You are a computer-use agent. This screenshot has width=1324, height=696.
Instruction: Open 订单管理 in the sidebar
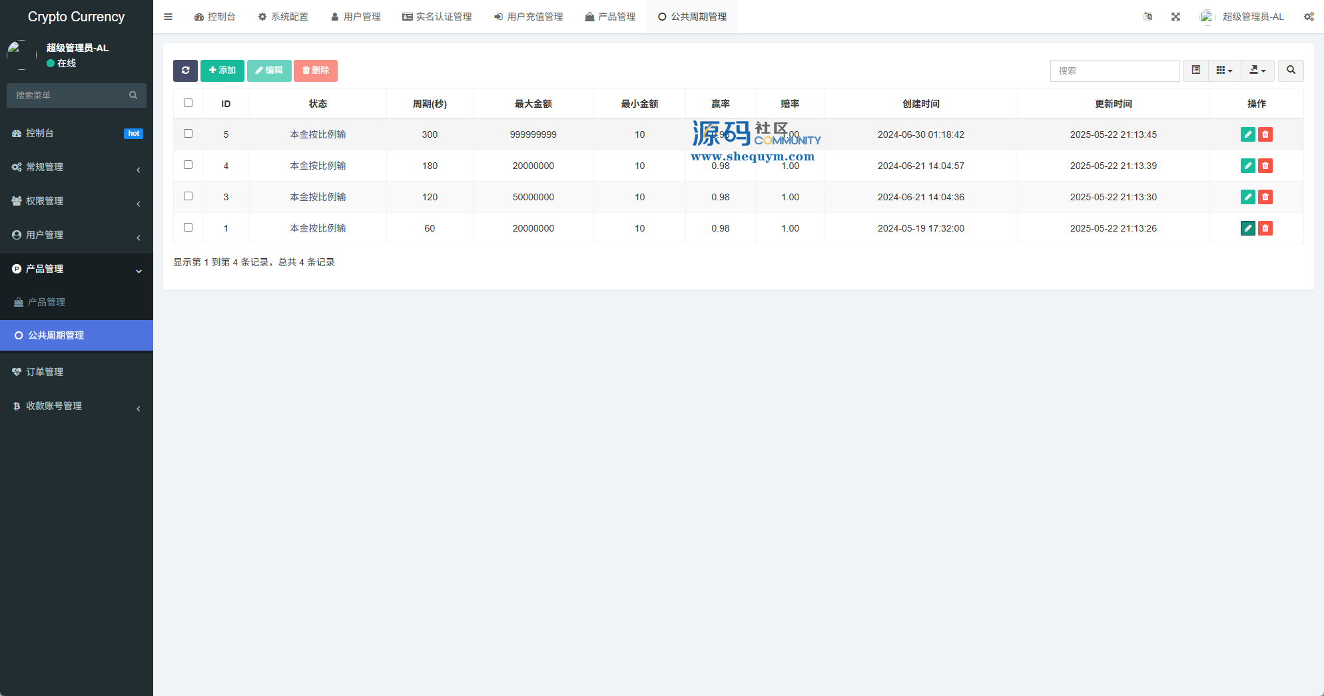(x=45, y=372)
